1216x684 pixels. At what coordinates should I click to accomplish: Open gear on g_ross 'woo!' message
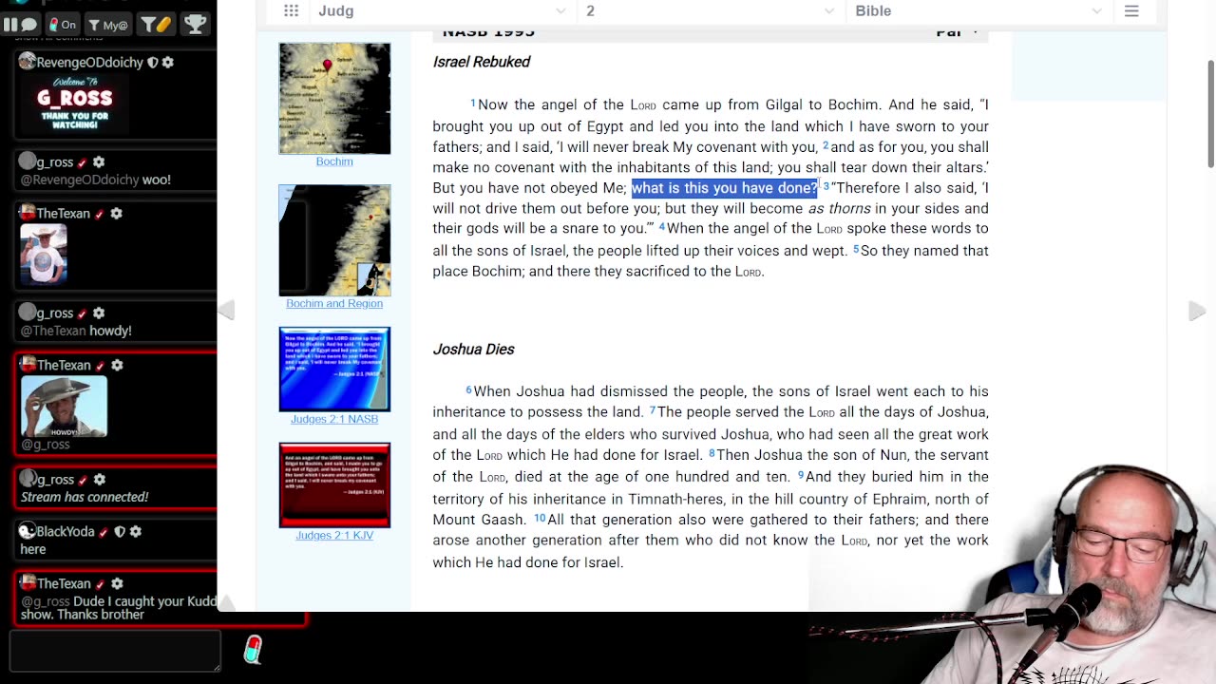(99, 162)
